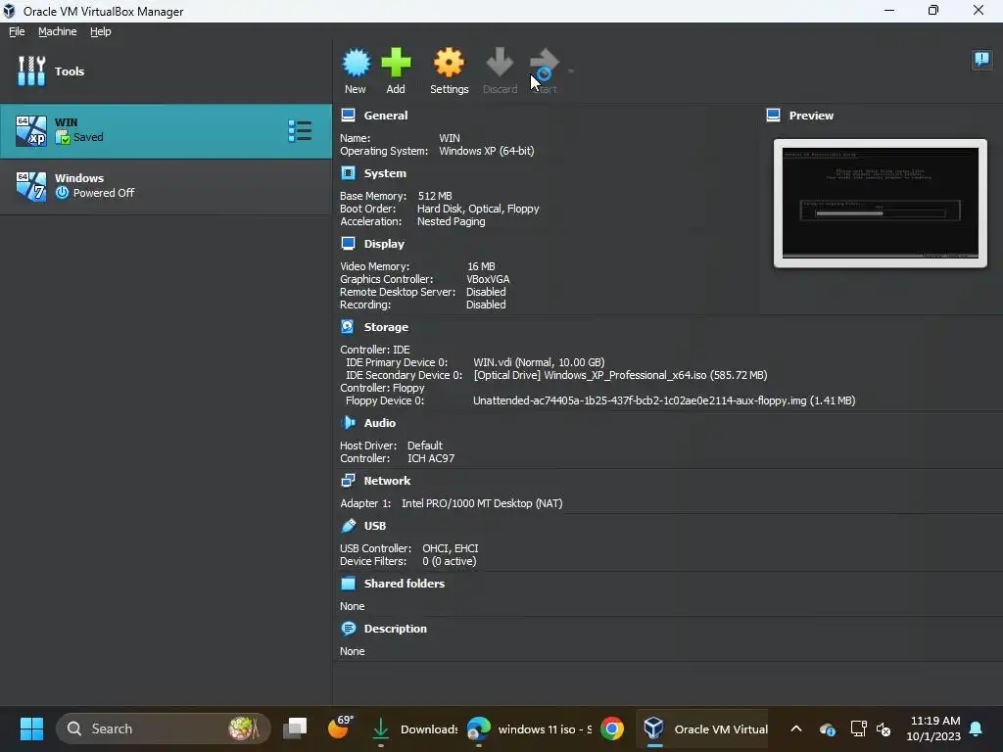This screenshot has height=752, width=1003.
Task: Open the Tools entry icon
Action: (x=31, y=70)
